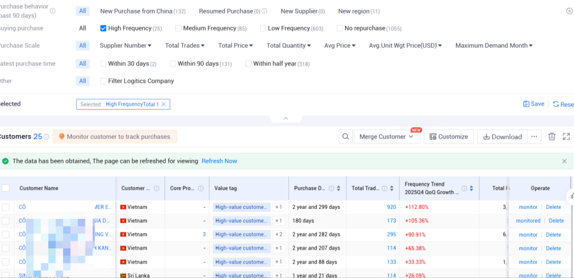
Task: Click the trash bin icon in toolbar
Action: tap(552, 136)
